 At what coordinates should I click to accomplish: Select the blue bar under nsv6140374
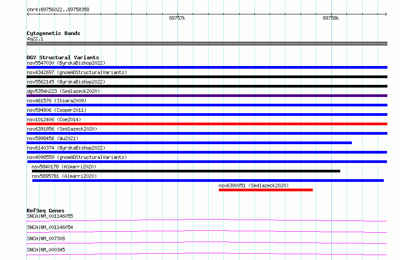[x=207, y=152]
